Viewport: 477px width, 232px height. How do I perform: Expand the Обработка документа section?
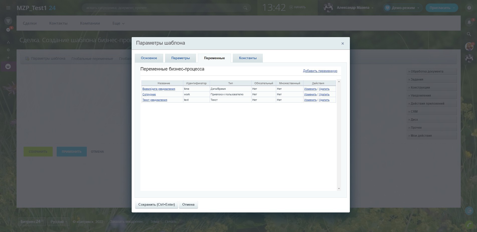[x=432, y=71]
